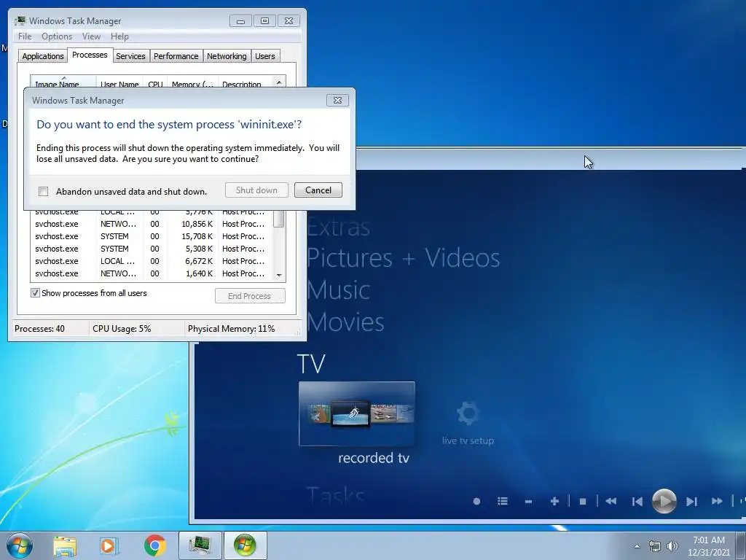Image resolution: width=746 pixels, height=560 pixels.
Task: Click the Shut down button
Action: pyautogui.click(x=256, y=190)
